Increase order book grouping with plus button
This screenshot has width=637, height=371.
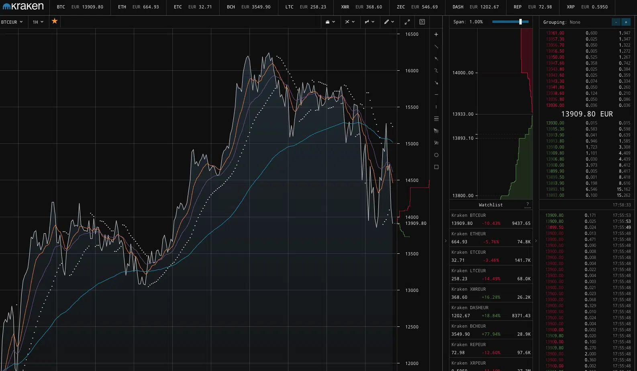tap(626, 22)
